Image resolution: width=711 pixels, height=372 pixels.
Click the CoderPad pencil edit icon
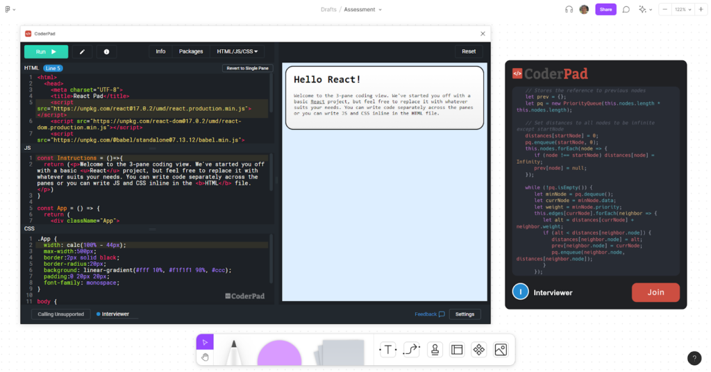82,51
